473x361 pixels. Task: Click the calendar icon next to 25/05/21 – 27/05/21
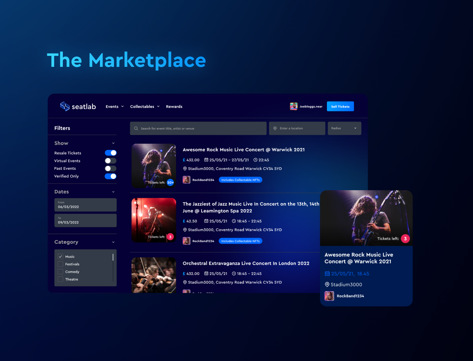click(207, 160)
